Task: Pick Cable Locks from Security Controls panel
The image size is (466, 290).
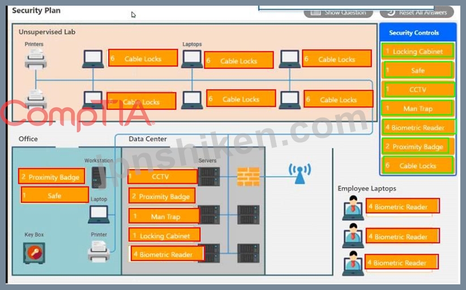Action: click(418, 166)
